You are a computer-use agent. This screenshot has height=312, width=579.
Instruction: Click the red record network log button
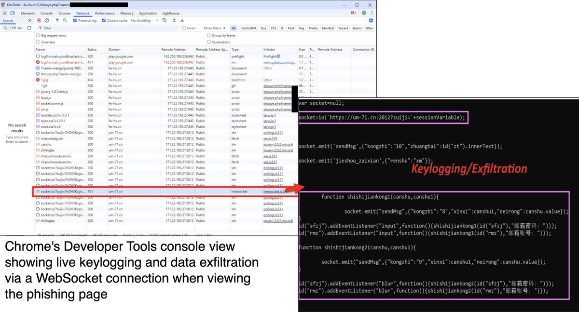coord(39,21)
